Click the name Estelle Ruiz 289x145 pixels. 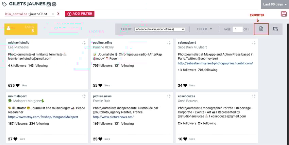(102, 101)
